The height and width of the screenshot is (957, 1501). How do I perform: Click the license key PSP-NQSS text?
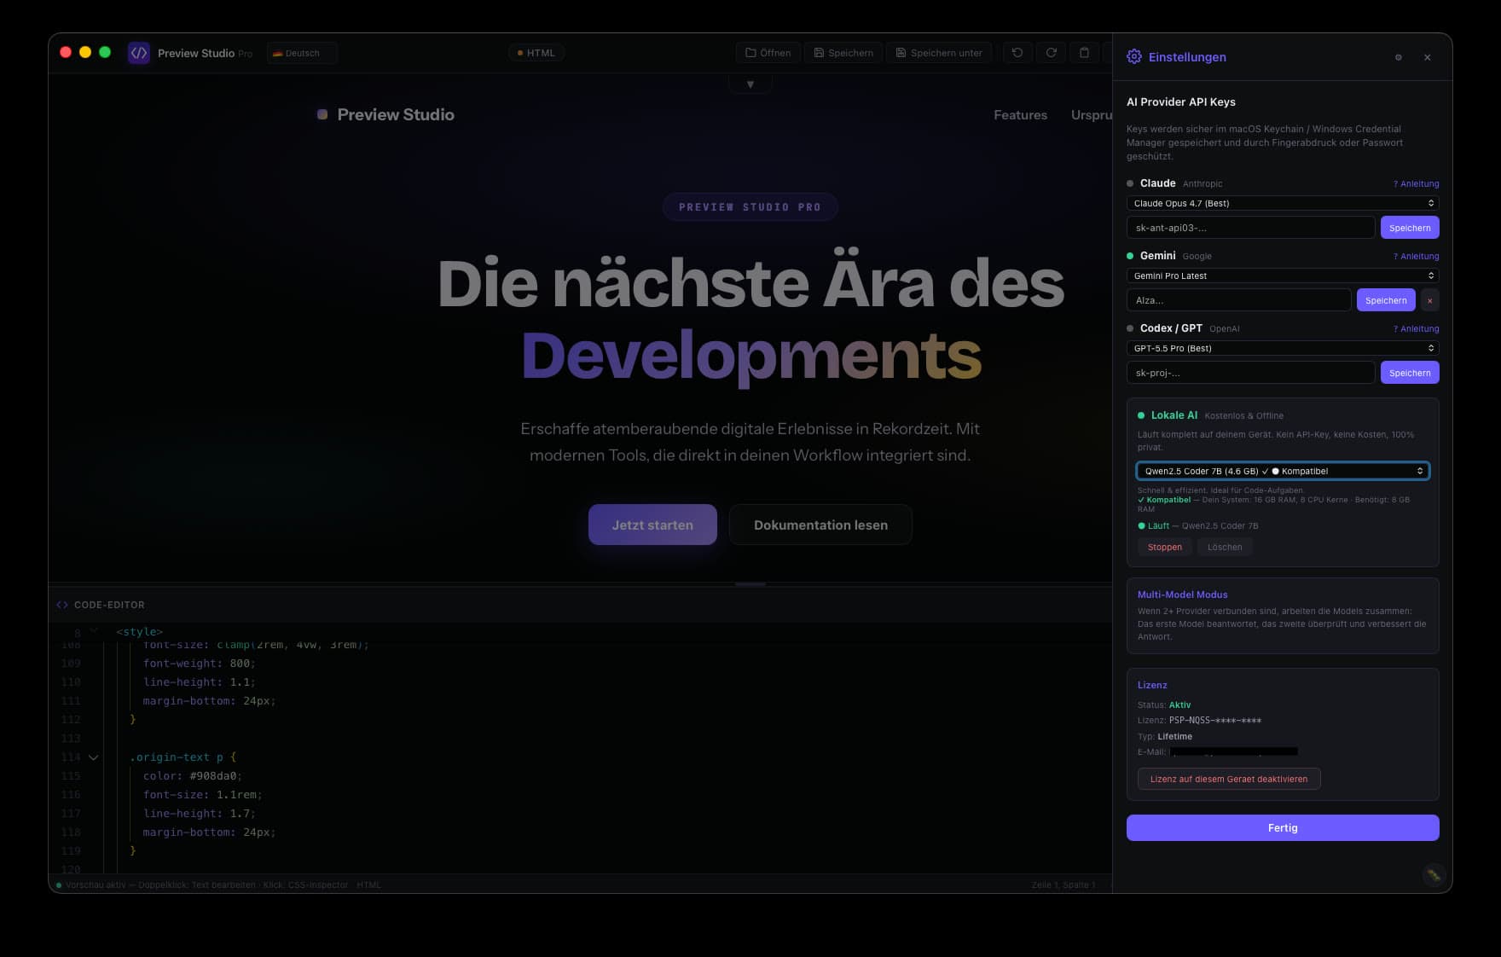(x=1214, y=721)
